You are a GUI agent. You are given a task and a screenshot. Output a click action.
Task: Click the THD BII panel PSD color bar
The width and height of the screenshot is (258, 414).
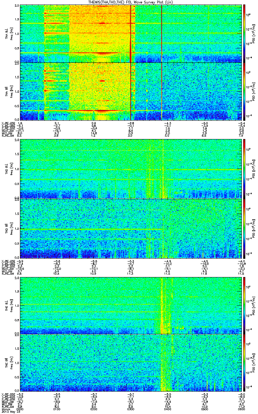245,228
